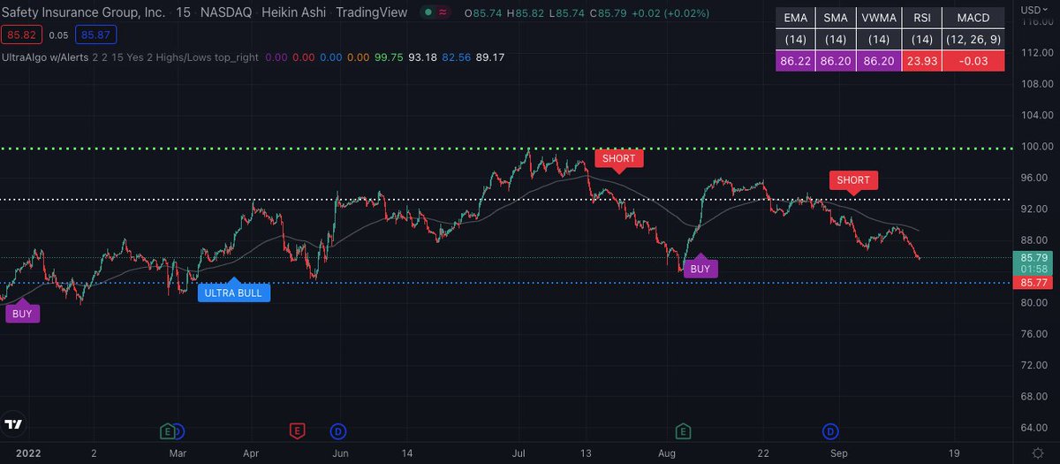Click the SHORT signal label near July 13
Screen dimensions: 1060x464
tap(619, 158)
